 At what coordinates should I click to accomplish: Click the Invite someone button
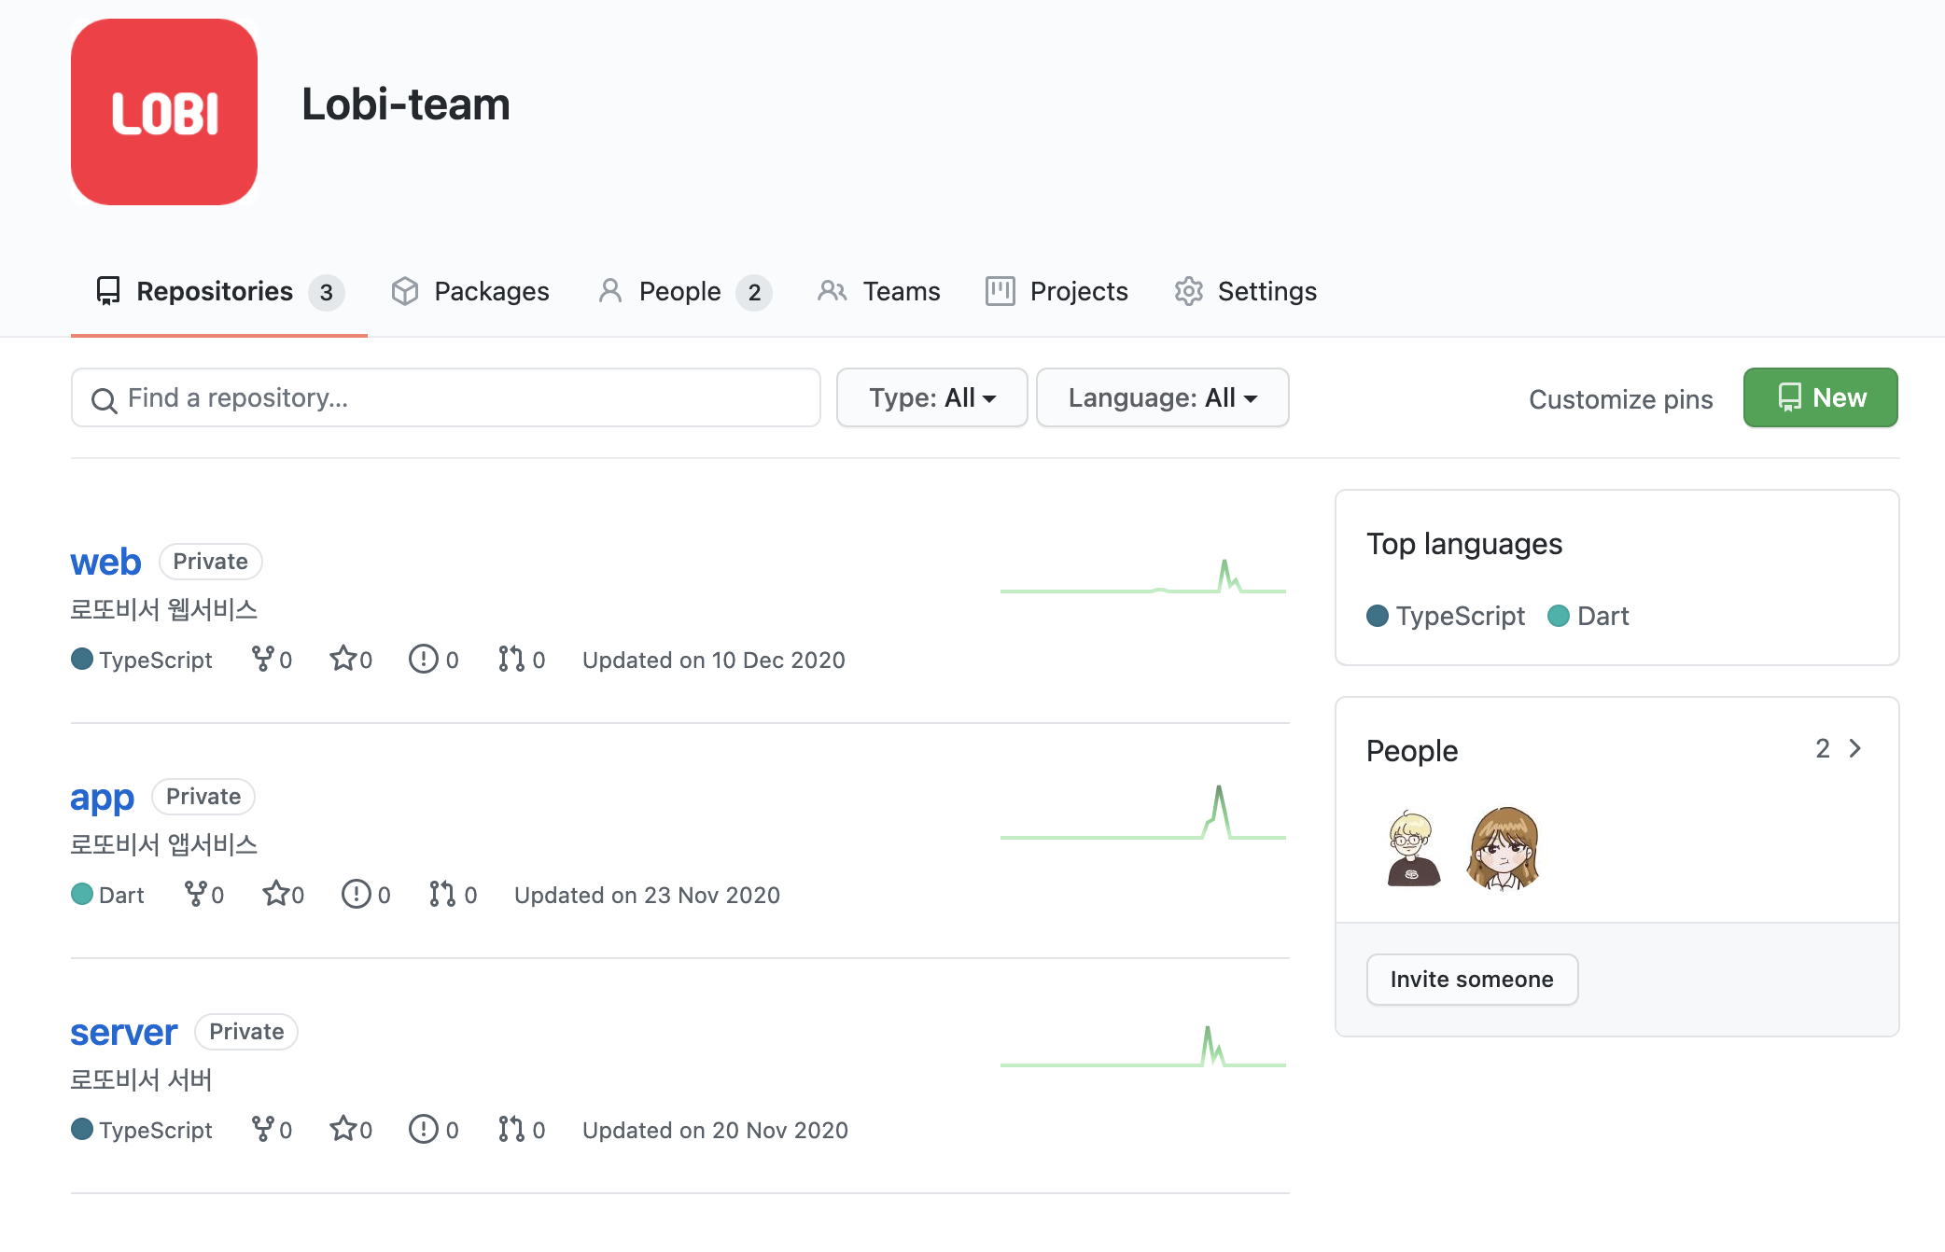point(1472,979)
